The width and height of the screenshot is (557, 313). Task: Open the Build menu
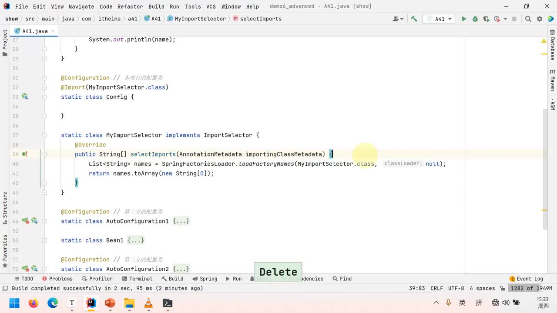(x=156, y=7)
